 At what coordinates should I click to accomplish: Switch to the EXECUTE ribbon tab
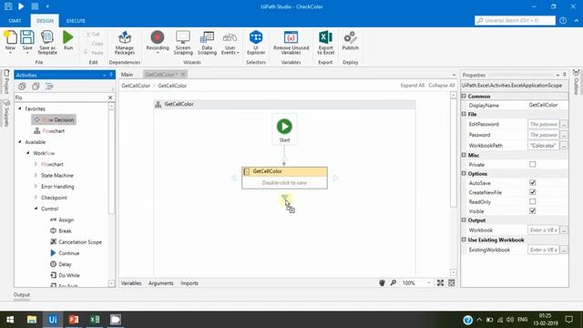tap(76, 21)
